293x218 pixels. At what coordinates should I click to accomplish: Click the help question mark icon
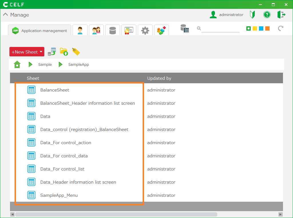pos(267,15)
